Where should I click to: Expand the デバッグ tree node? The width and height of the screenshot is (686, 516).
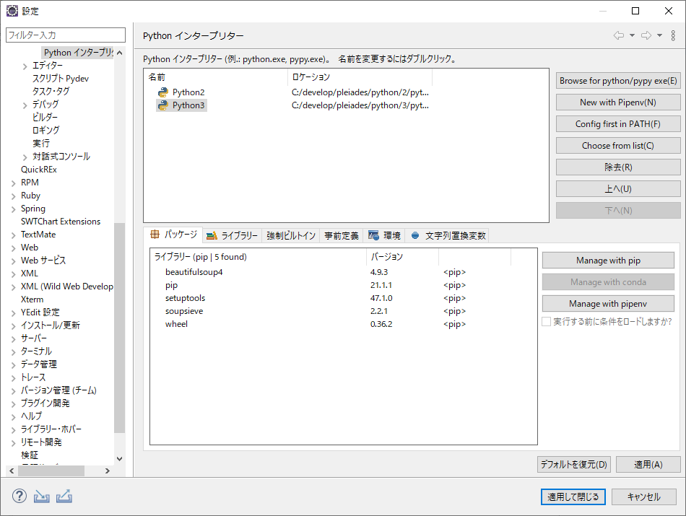[x=26, y=105]
